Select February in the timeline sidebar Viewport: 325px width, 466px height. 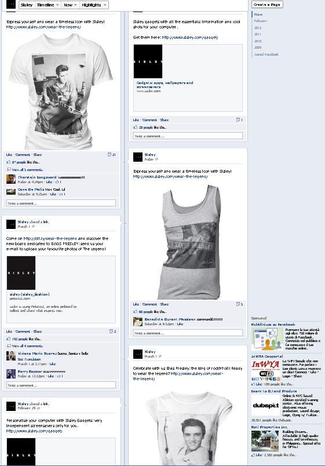pyautogui.click(x=261, y=21)
